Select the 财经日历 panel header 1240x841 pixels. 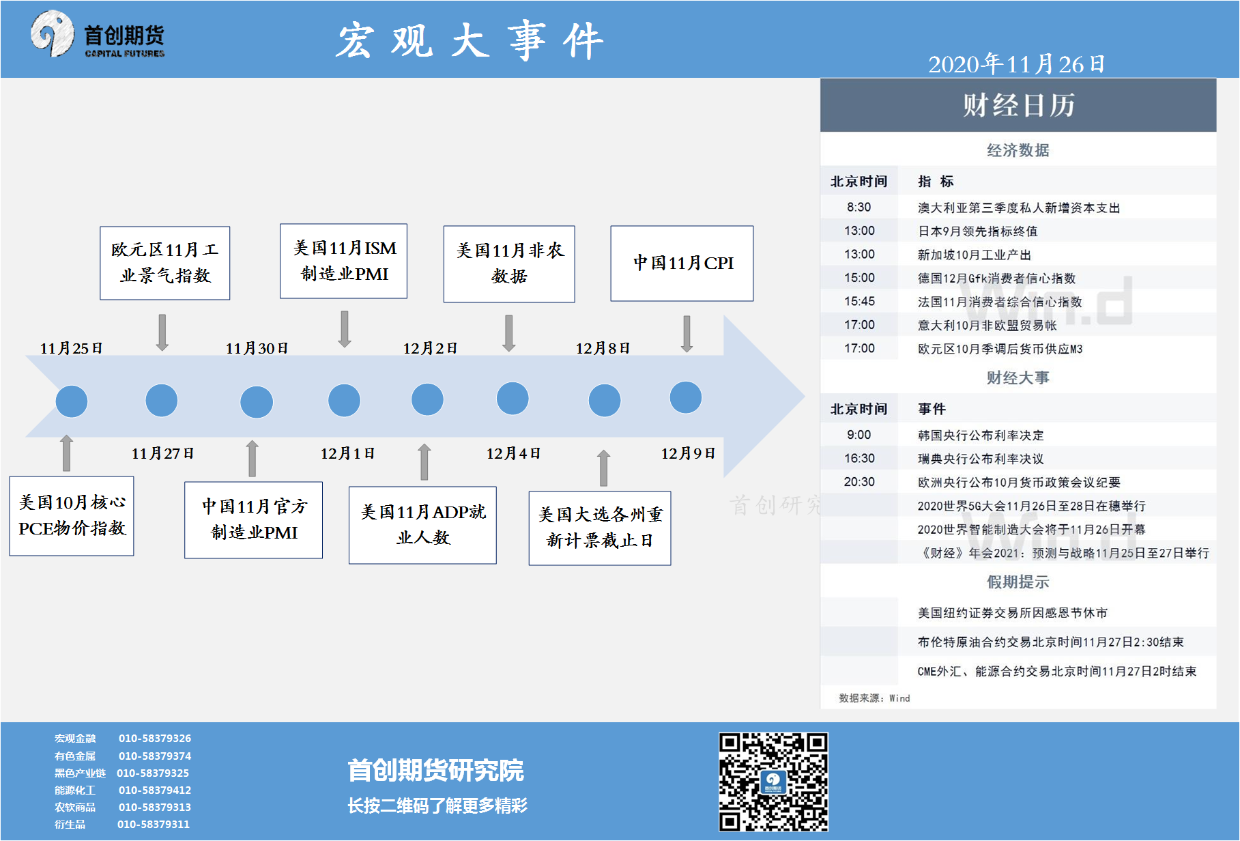[1018, 105]
